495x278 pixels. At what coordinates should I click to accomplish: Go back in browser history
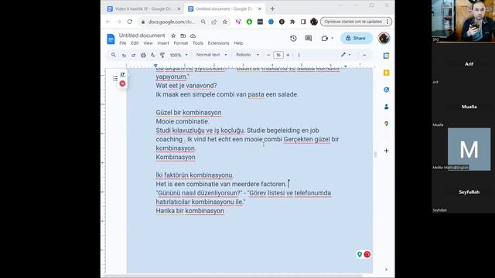coord(108,22)
